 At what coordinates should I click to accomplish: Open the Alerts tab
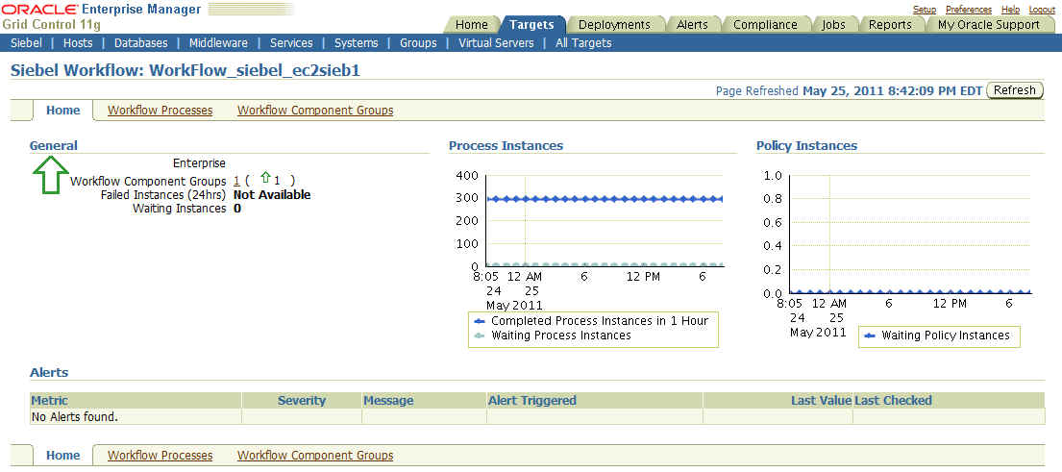(692, 24)
